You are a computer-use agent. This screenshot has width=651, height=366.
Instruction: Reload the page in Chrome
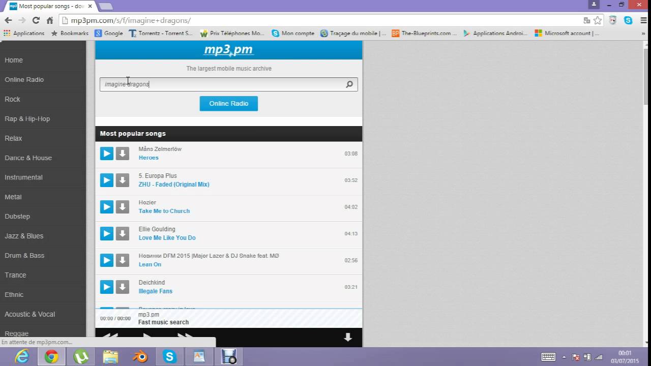pyautogui.click(x=36, y=20)
